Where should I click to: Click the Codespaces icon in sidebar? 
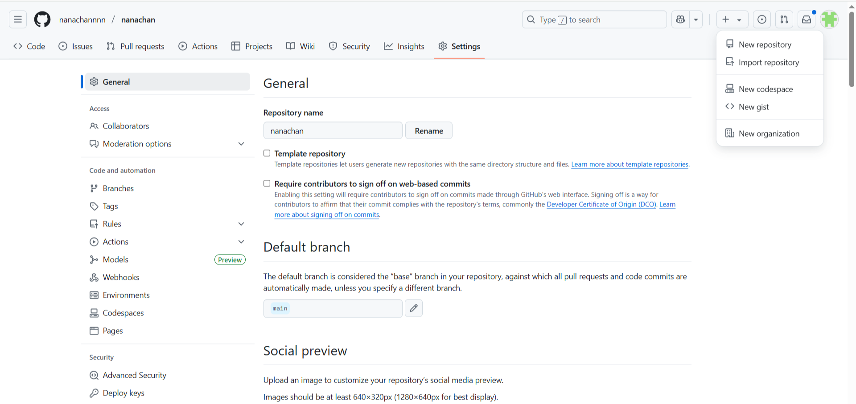click(94, 313)
